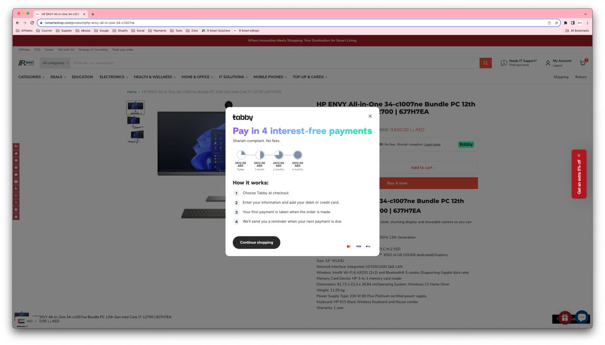Click the sidebar WhatsApp icon
605x345 pixels.
tap(16, 196)
